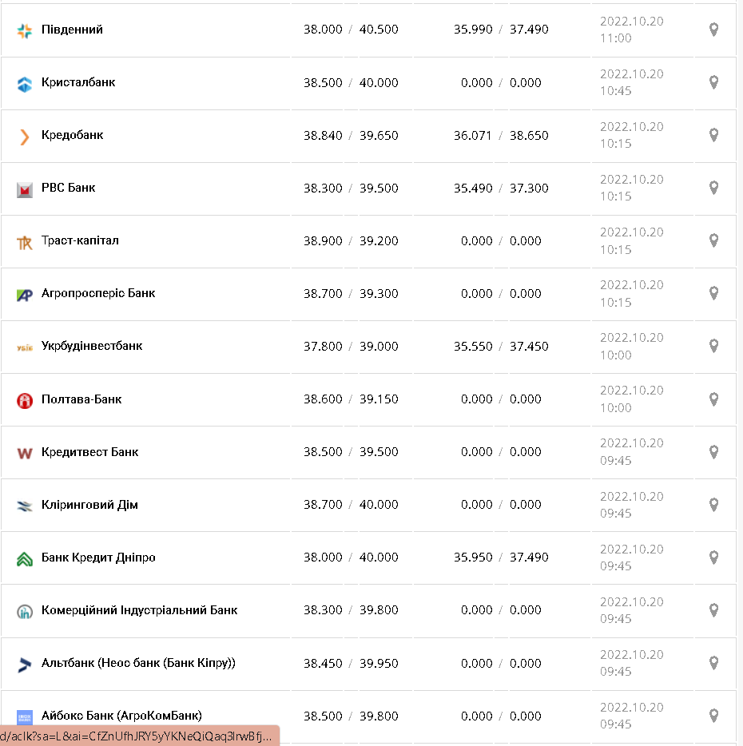Open map pin for Полтава-Банк

(x=713, y=399)
